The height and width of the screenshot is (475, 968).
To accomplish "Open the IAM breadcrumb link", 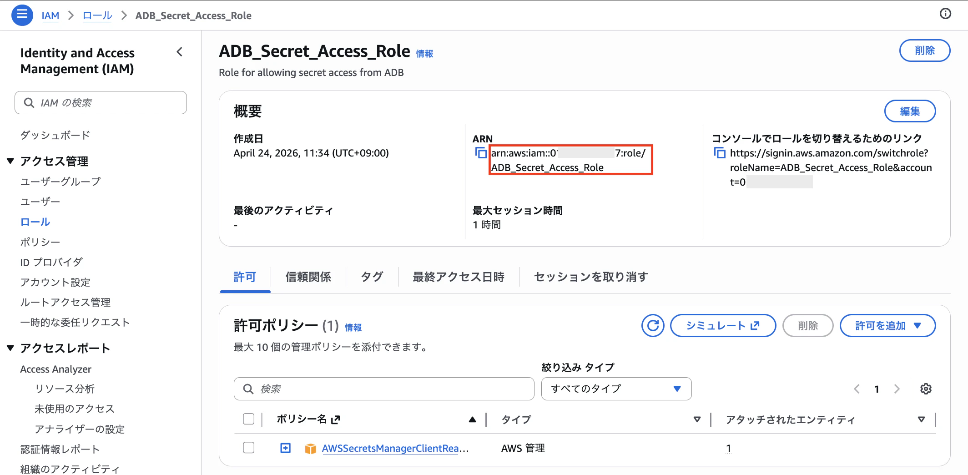I will pyautogui.click(x=50, y=15).
